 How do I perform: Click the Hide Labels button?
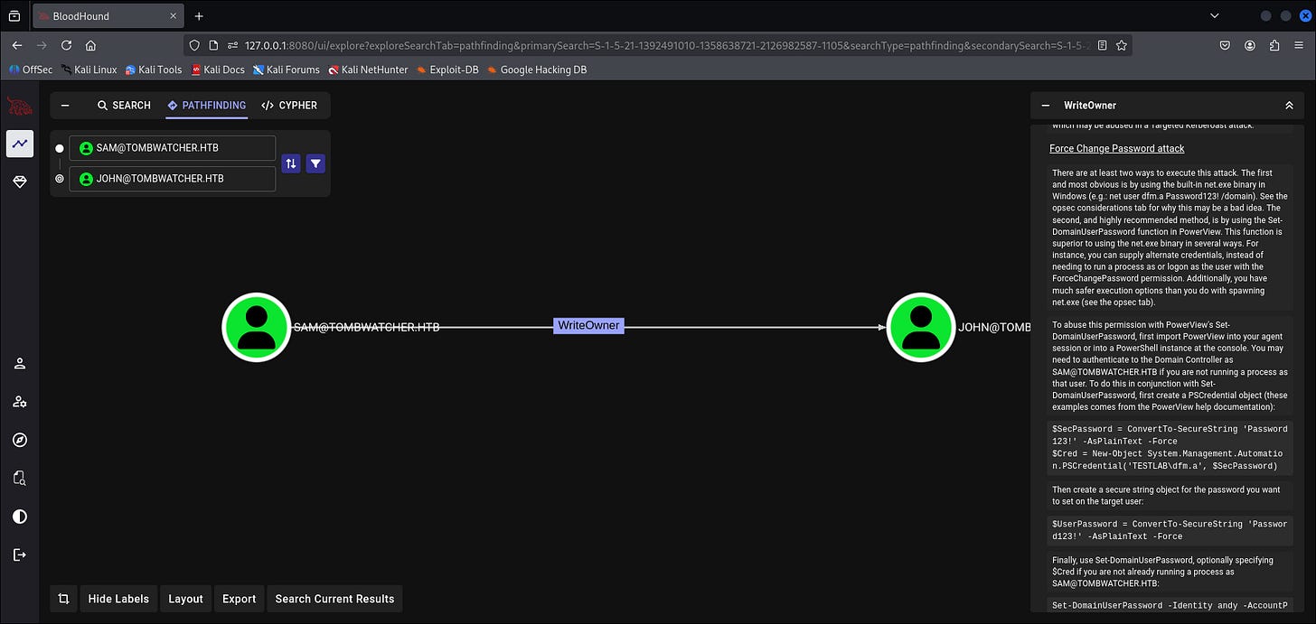point(118,599)
